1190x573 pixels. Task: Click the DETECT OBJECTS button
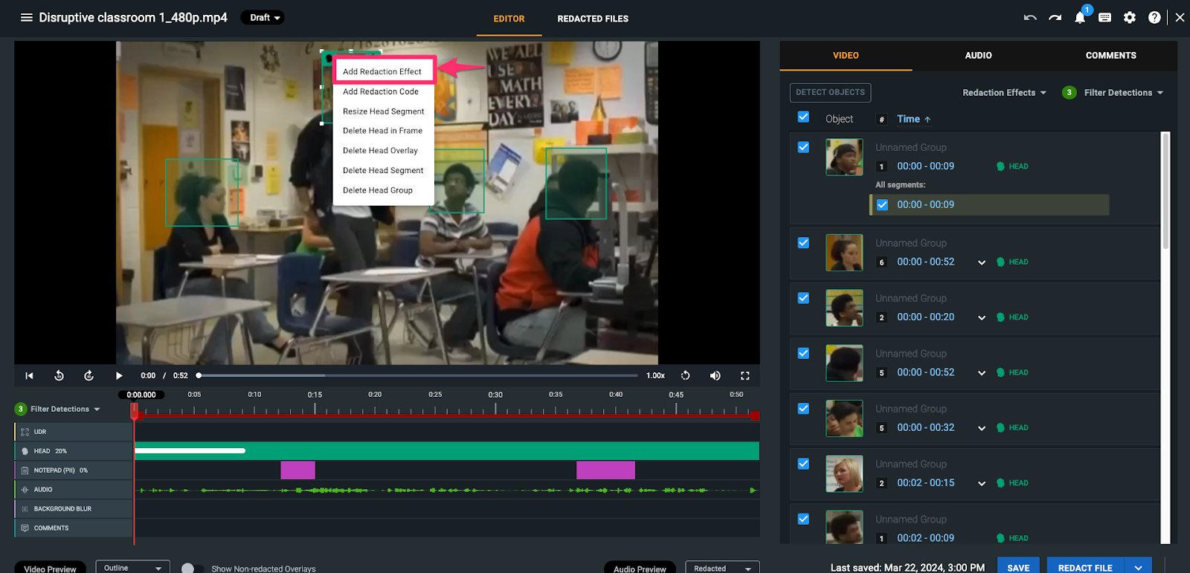(830, 93)
